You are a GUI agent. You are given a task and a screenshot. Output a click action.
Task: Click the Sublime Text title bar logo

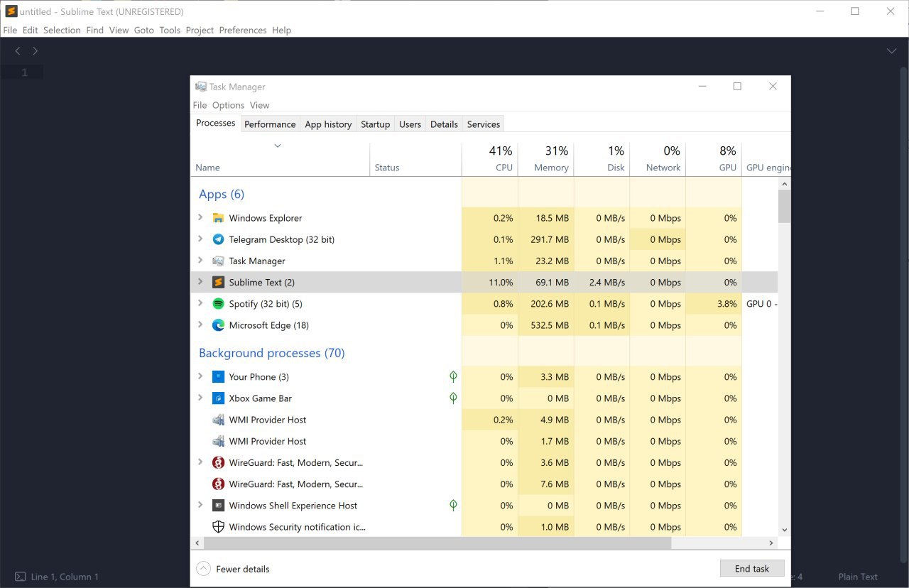11,11
